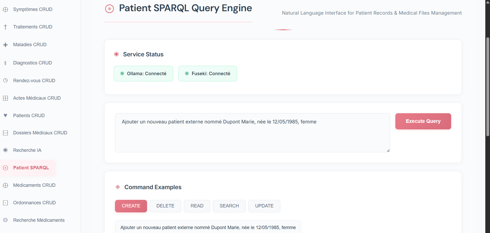
Task: Click the Recherche Médicaments ring icon
Action: click(x=5, y=220)
